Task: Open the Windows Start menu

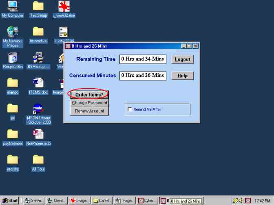Action: (x=10, y=201)
